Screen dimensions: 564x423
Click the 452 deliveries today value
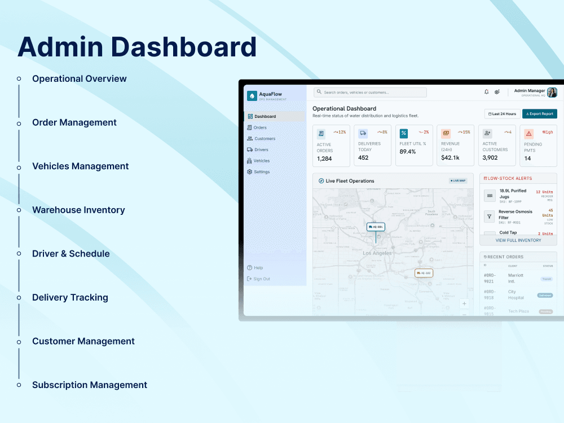click(363, 157)
